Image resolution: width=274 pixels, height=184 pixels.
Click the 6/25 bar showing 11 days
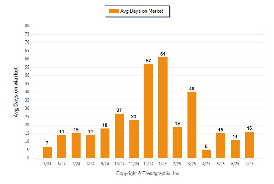235,149
